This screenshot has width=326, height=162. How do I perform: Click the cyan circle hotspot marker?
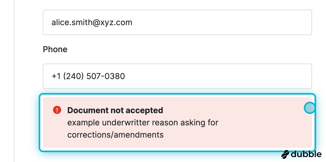pos(310,108)
